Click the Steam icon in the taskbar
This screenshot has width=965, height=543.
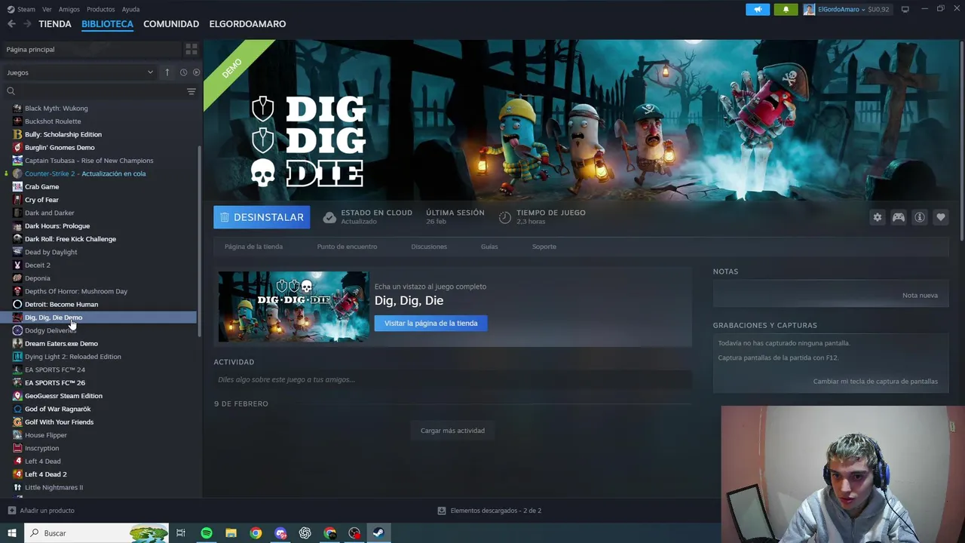(378, 533)
